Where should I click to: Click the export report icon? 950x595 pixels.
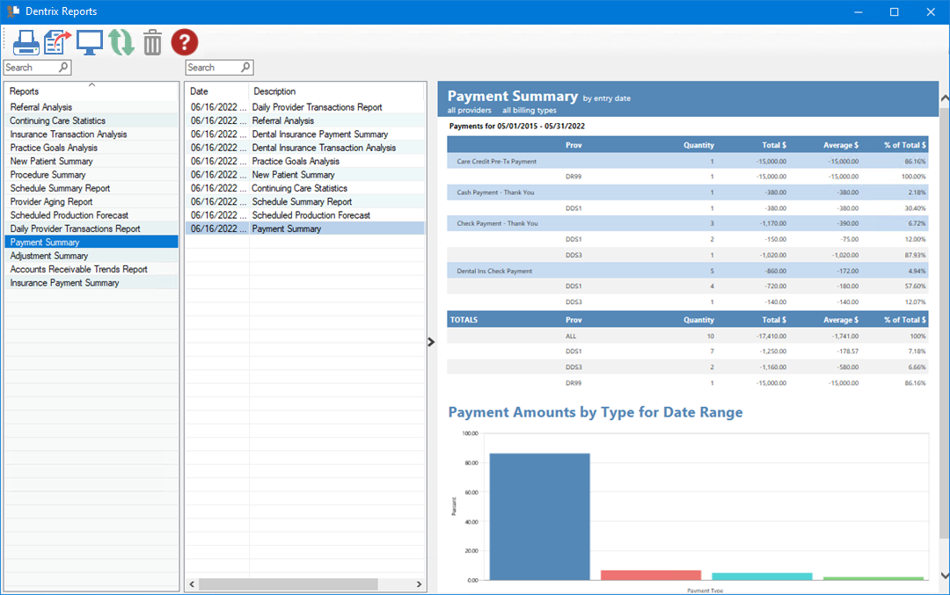[57, 42]
